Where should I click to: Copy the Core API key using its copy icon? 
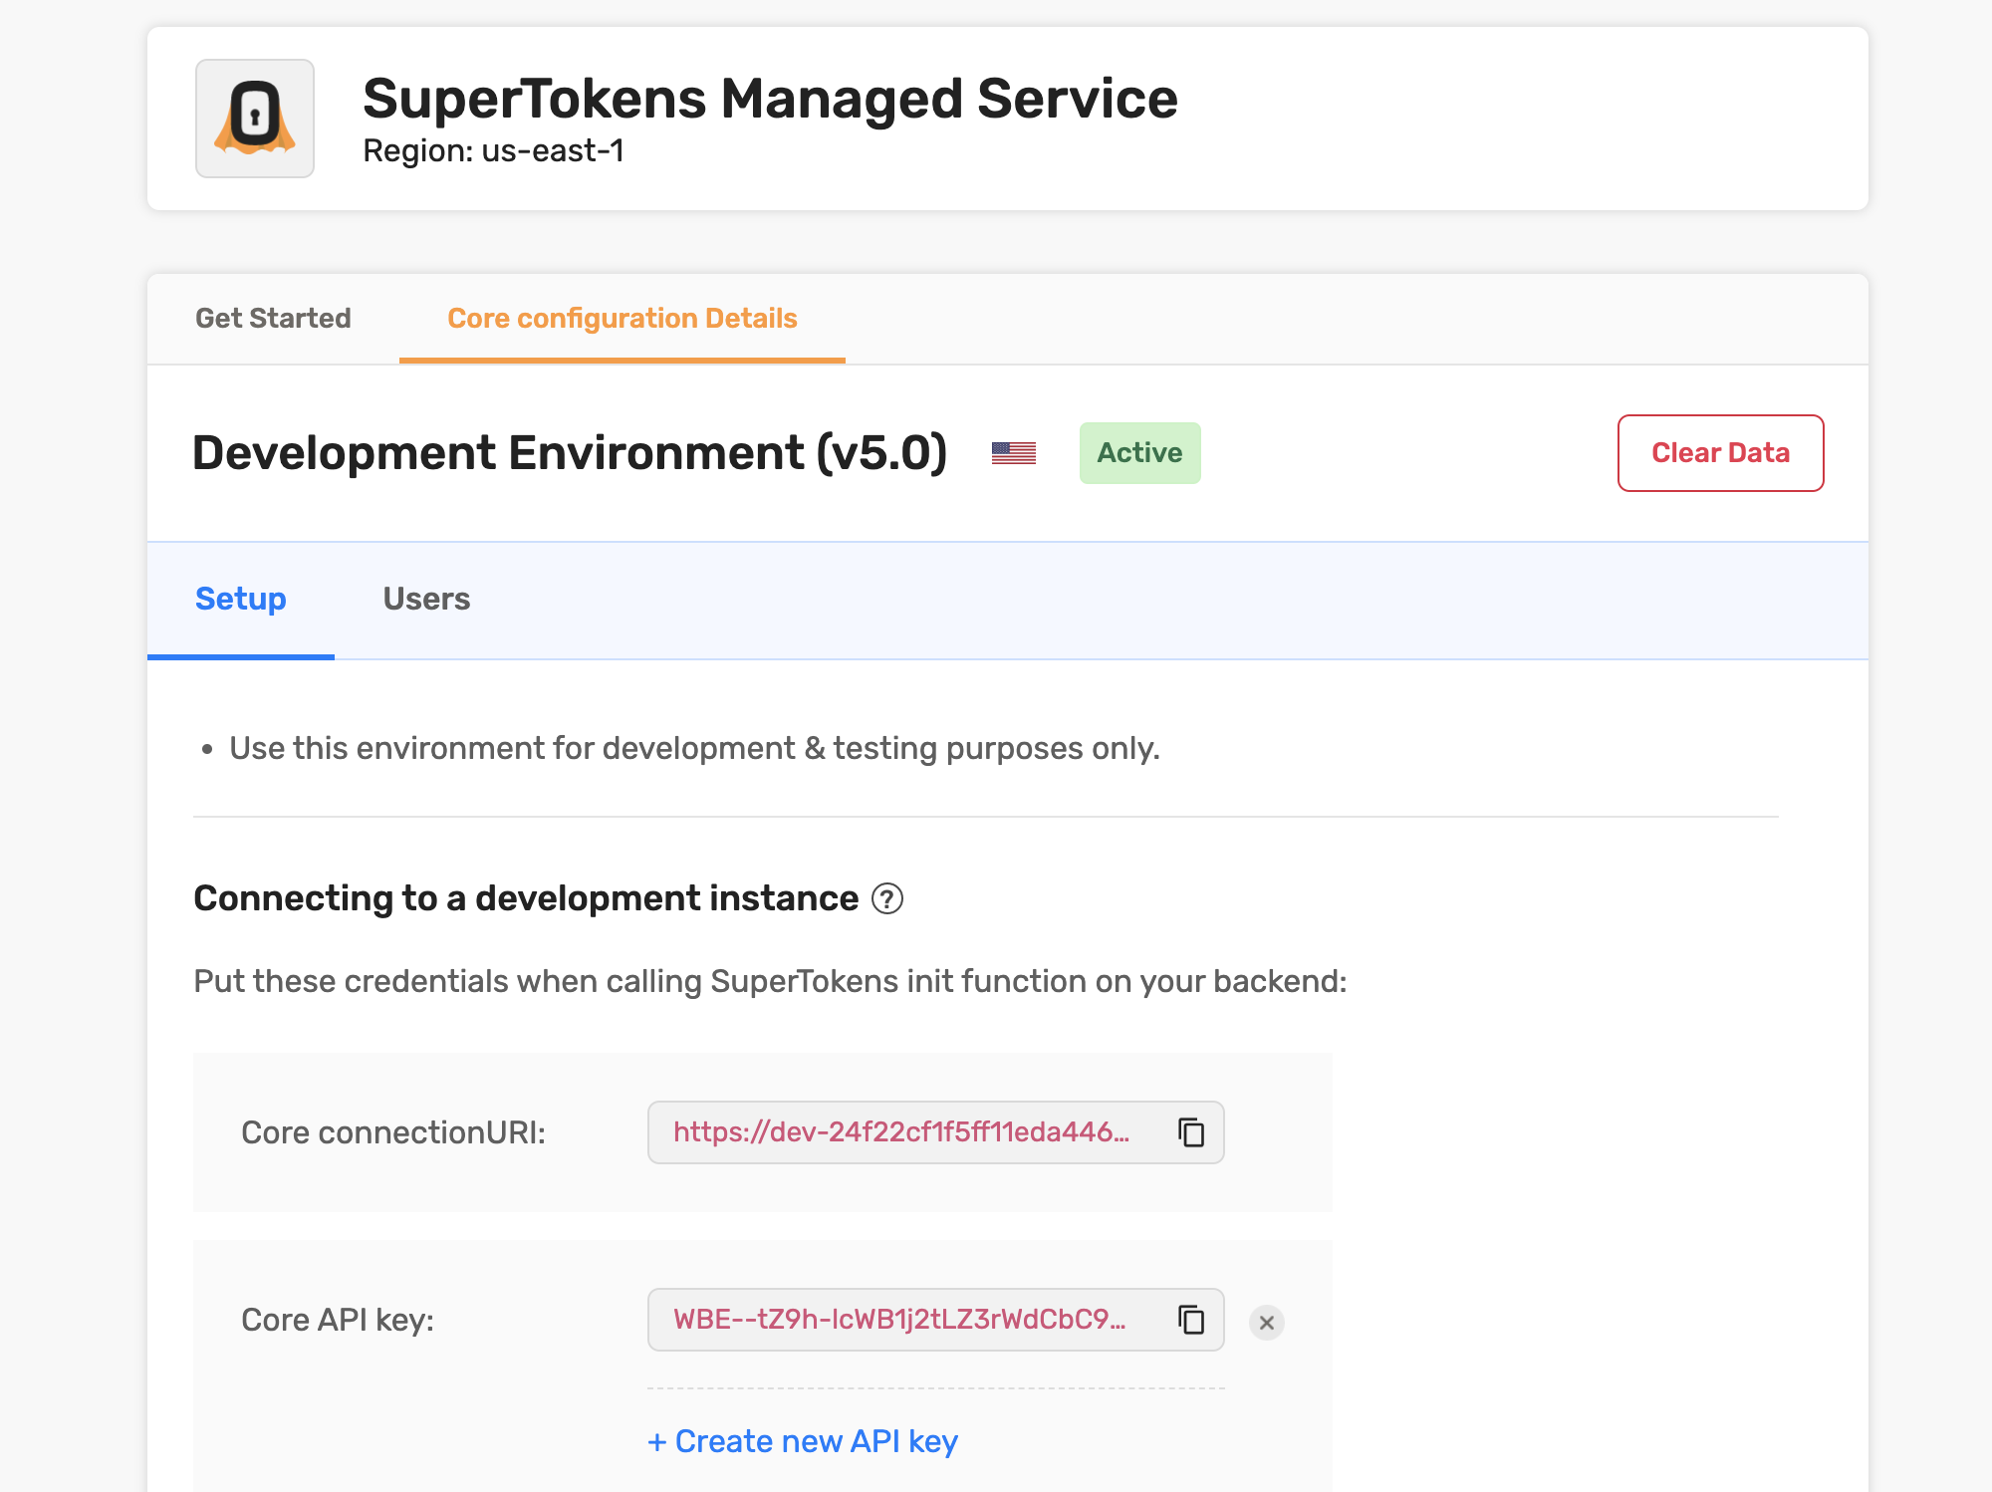point(1192,1320)
